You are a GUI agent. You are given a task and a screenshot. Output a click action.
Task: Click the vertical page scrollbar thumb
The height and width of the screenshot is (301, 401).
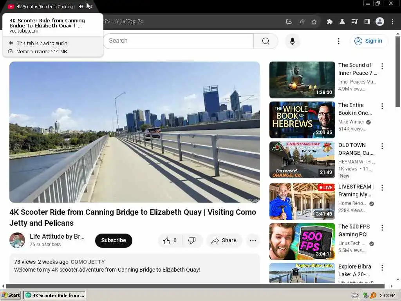[x=398, y=72]
